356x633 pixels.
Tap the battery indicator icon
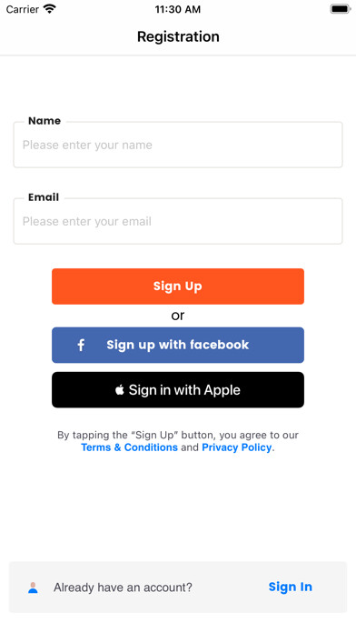[x=341, y=9]
